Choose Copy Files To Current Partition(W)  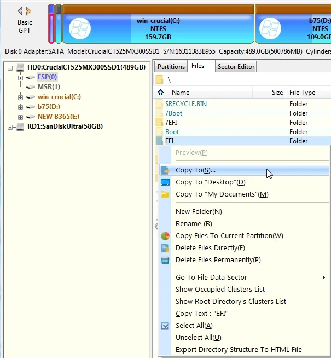(x=244, y=236)
